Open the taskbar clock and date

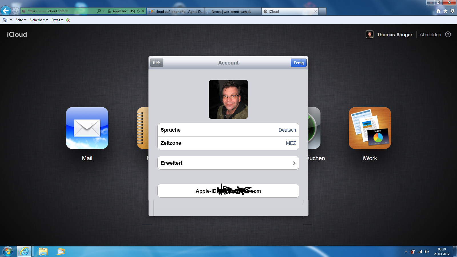click(x=442, y=252)
